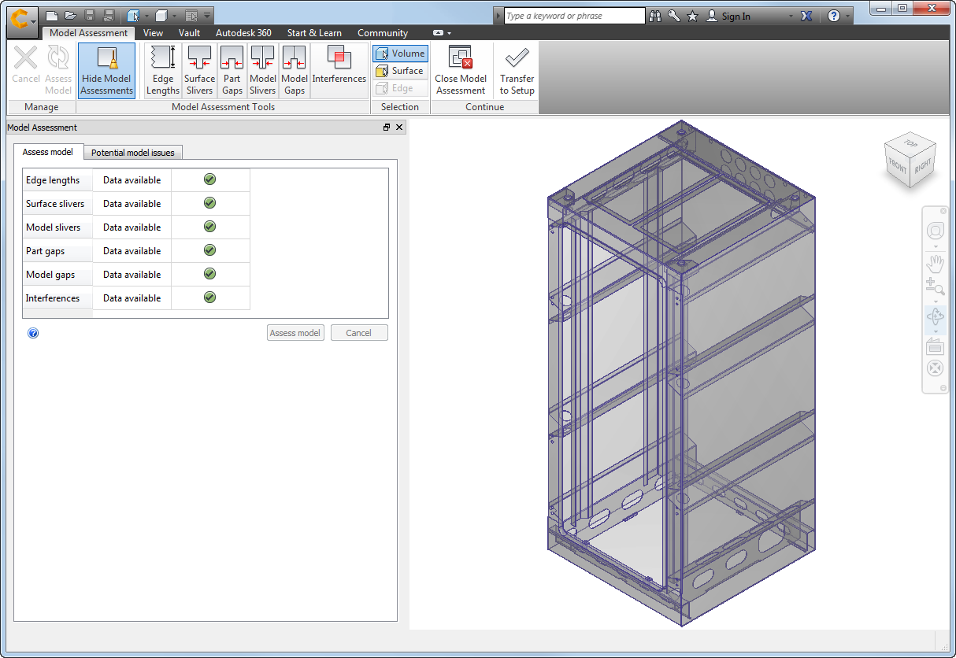Undock the Model Assessment panel
The image size is (956, 658).
coord(387,128)
